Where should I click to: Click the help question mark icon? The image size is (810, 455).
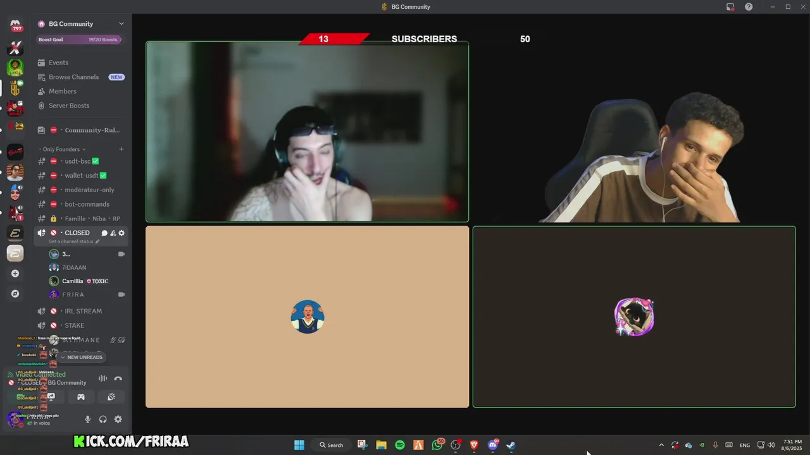[x=749, y=7]
